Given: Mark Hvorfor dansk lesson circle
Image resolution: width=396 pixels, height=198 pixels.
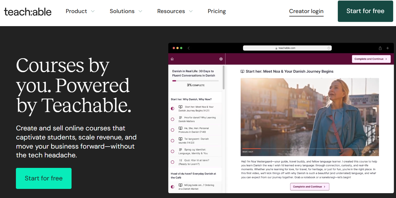Looking at the screenshot, I should tap(173, 119).
